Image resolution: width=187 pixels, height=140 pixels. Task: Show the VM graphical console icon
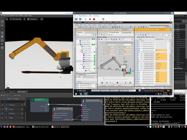76,19
